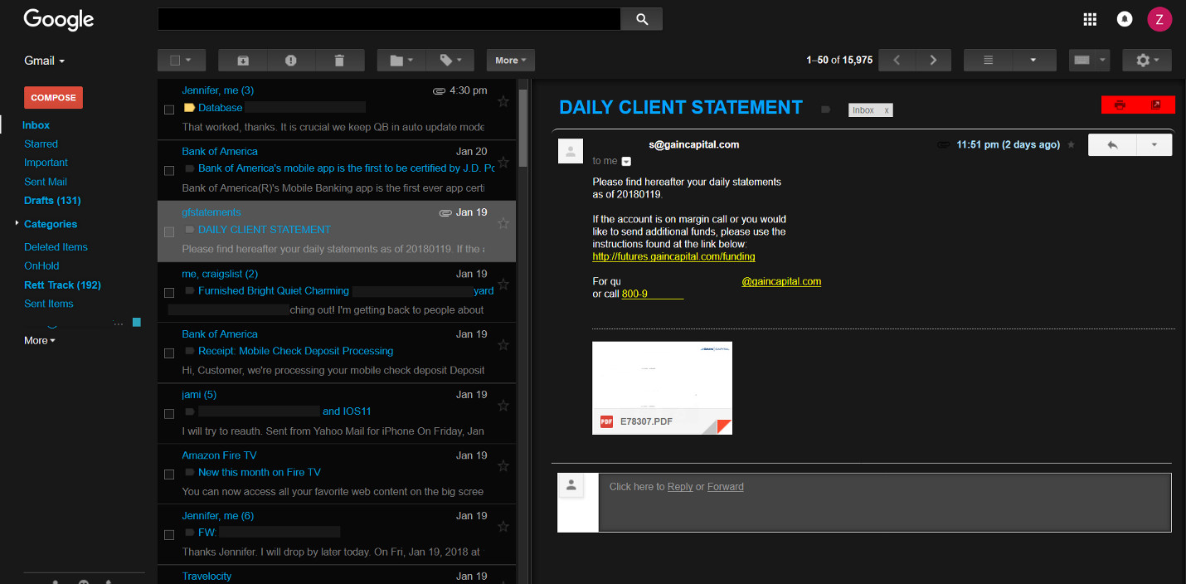
Task: Open the Settings gear menu
Action: coord(1147,60)
